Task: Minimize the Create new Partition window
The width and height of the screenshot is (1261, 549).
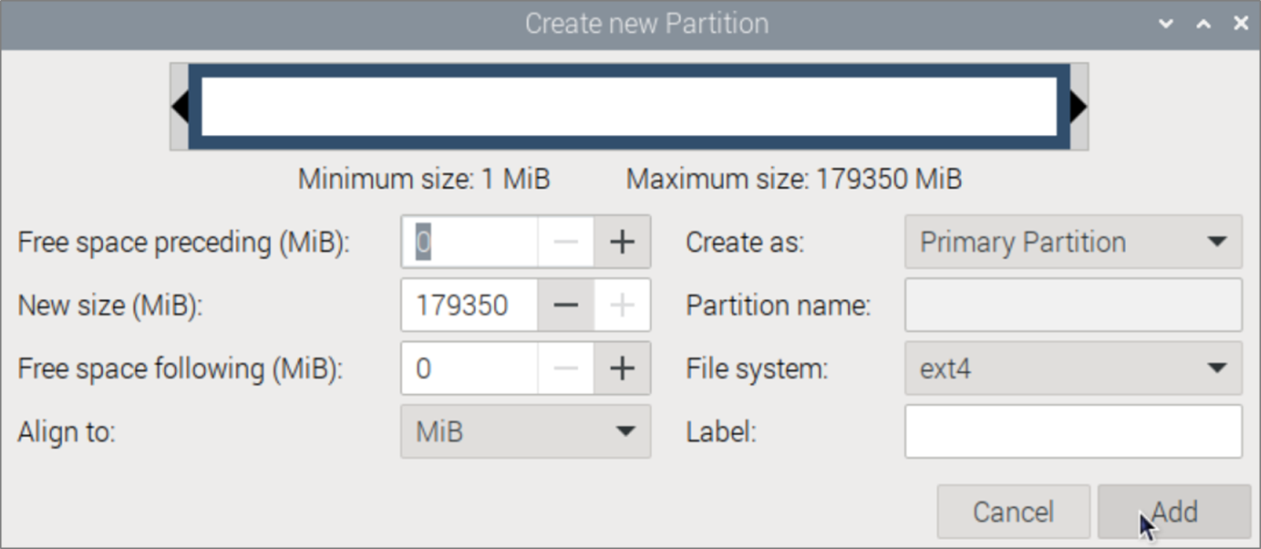Action: point(1166,24)
